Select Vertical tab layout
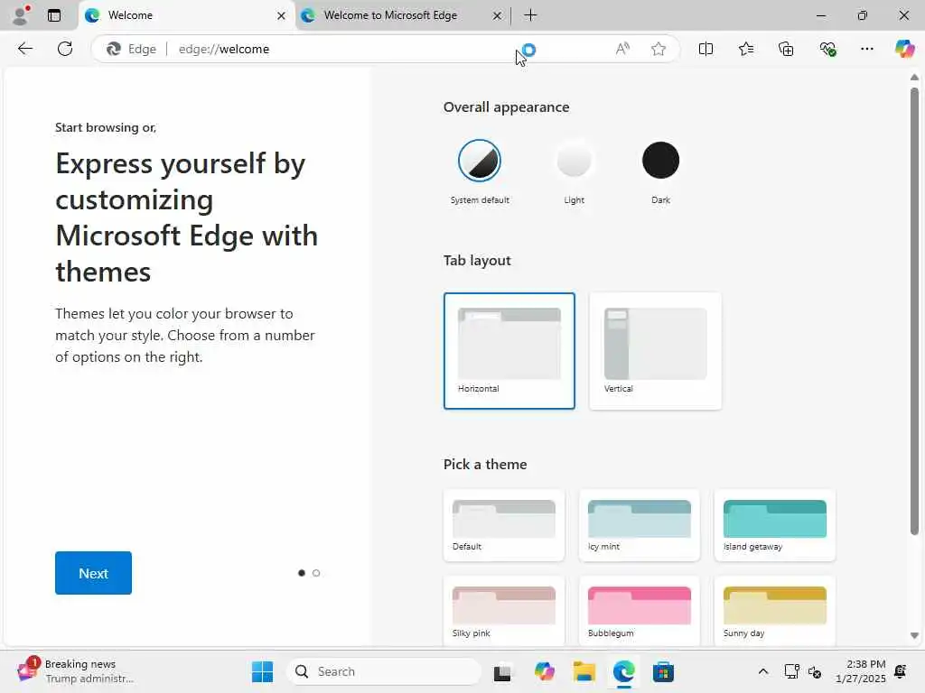 click(x=656, y=351)
